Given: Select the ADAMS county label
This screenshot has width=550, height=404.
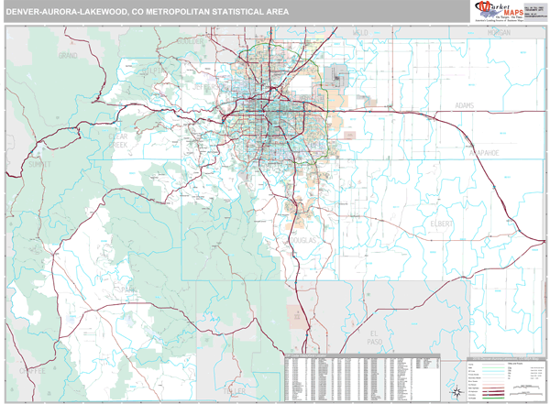Looking at the screenshot, I should (x=465, y=105).
